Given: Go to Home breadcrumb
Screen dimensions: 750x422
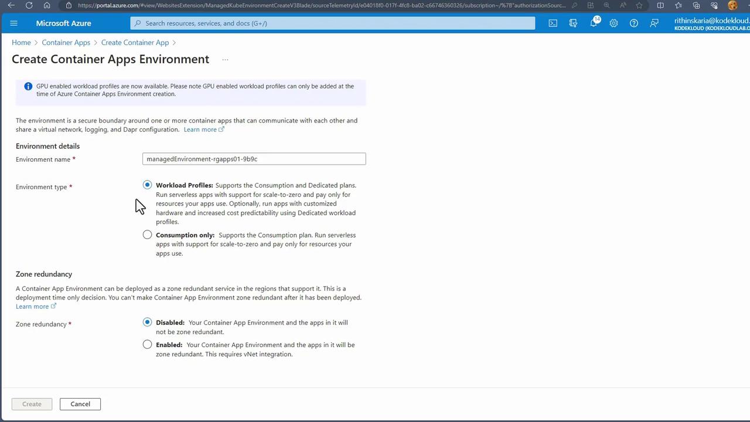Looking at the screenshot, I should 21,42.
